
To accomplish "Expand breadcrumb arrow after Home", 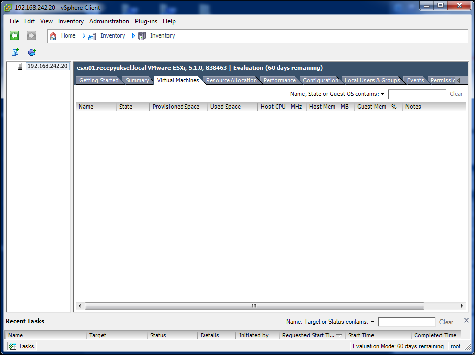I will (84, 35).
